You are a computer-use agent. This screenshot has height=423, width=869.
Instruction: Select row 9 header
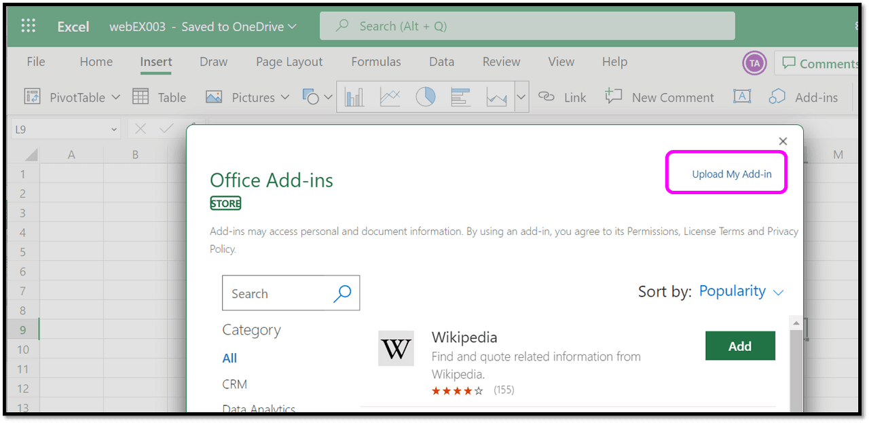pos(23,330)
